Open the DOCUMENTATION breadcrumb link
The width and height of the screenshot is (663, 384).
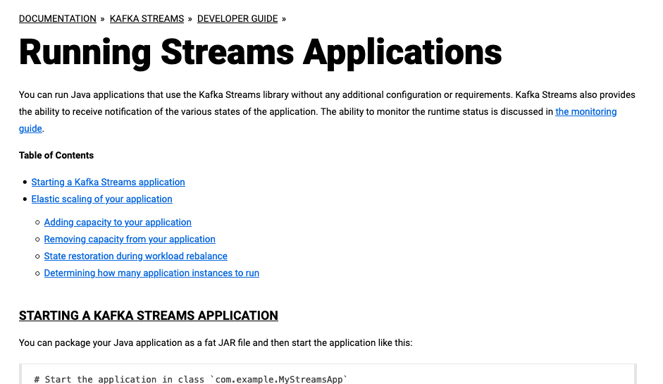tap(58, 18)
